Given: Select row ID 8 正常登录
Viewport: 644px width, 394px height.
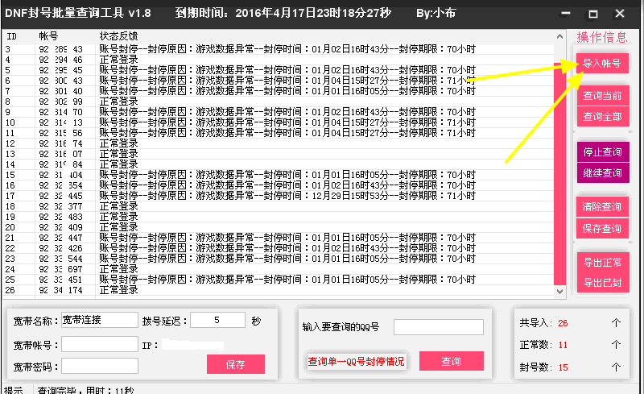Looking at the screenshot, I should [278, 102].
